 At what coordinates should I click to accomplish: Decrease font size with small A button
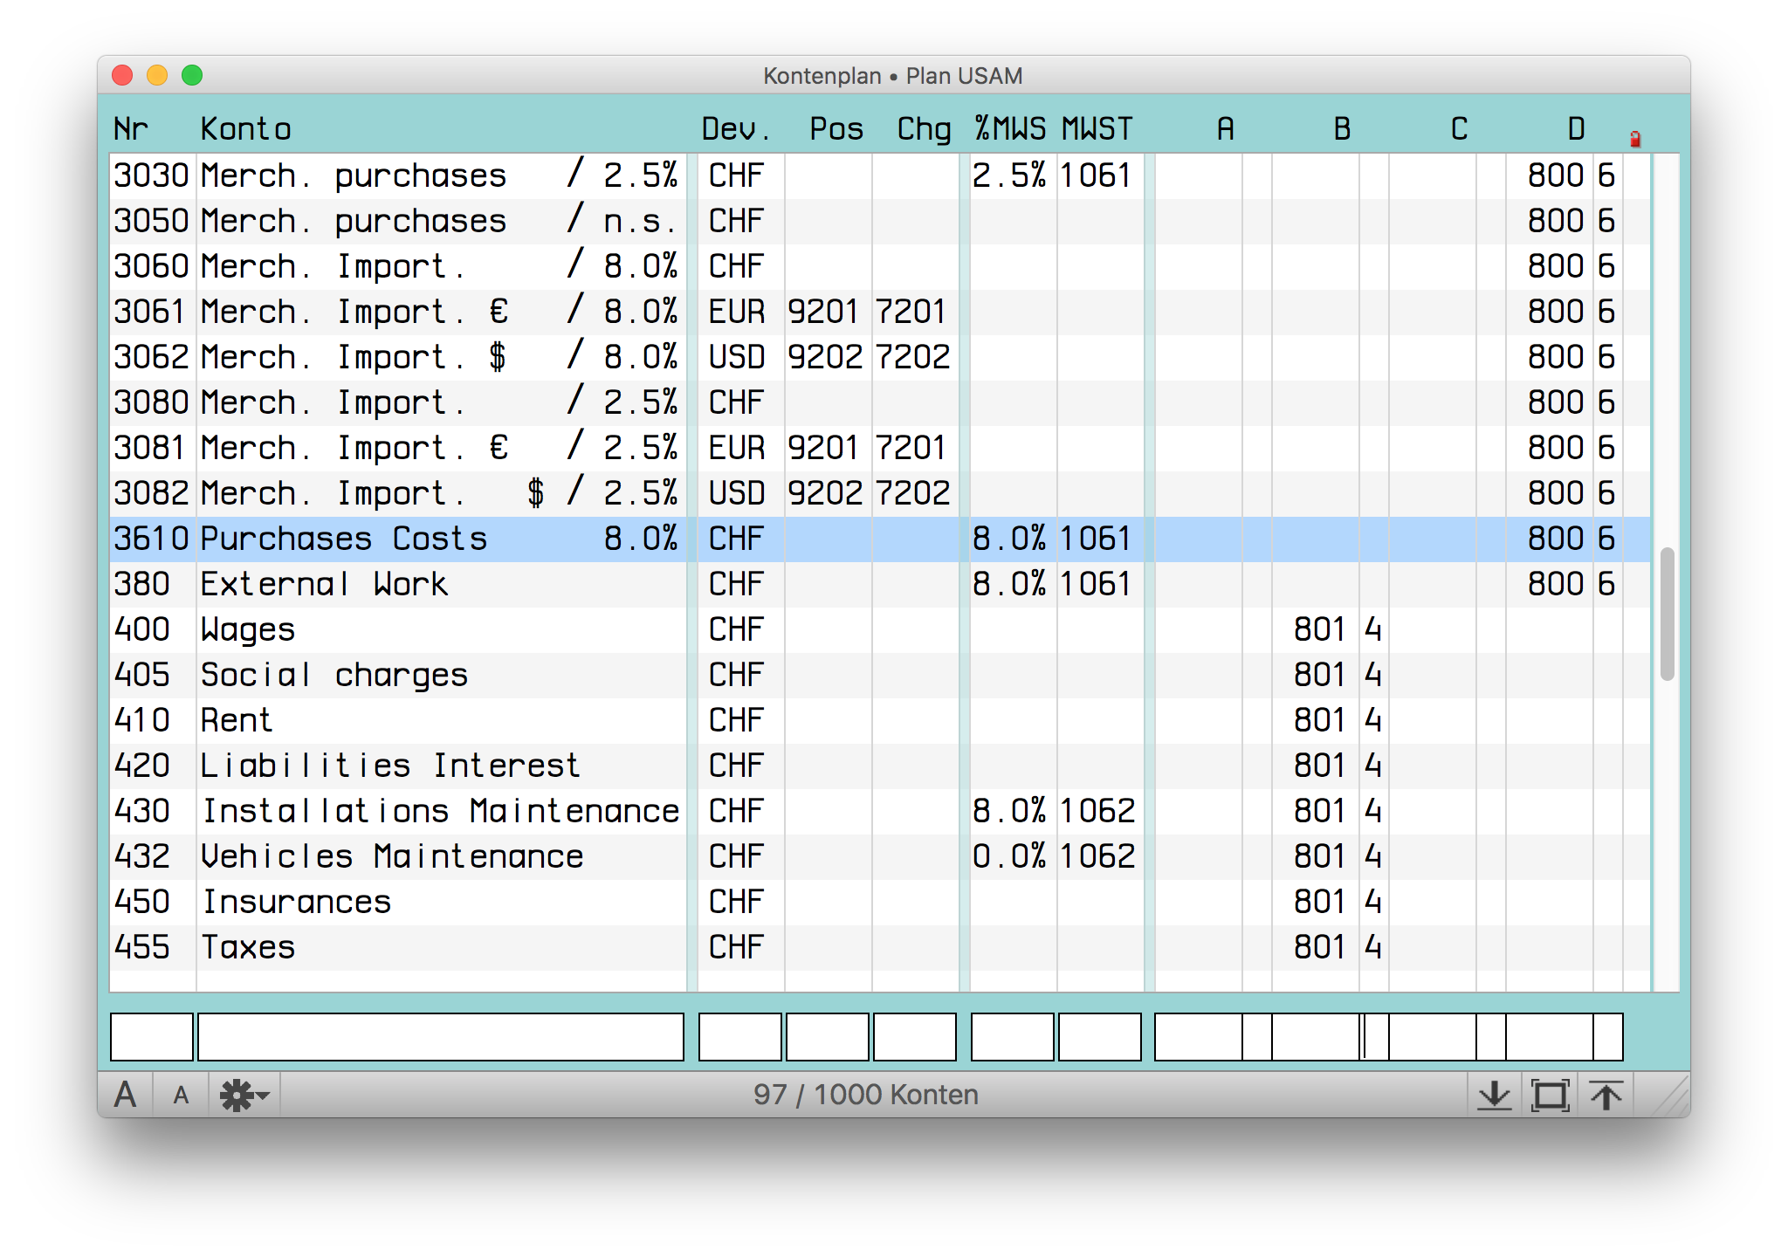click(181, 1095)
